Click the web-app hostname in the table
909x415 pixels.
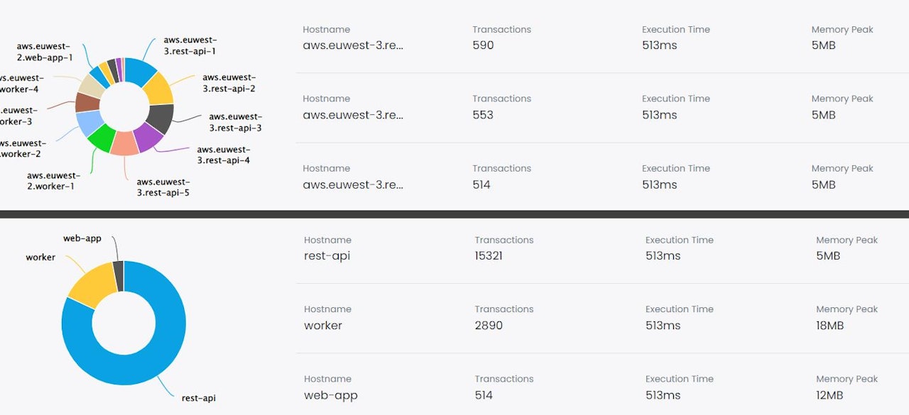coord(330,395)
